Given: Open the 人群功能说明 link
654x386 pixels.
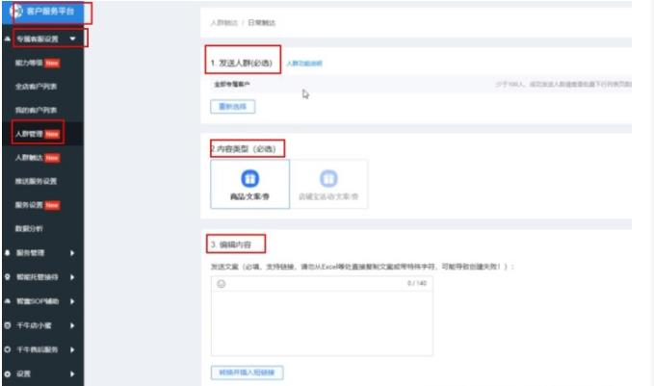Looking at the screenshot, I should pyautogui.click(x=304, y=63).
